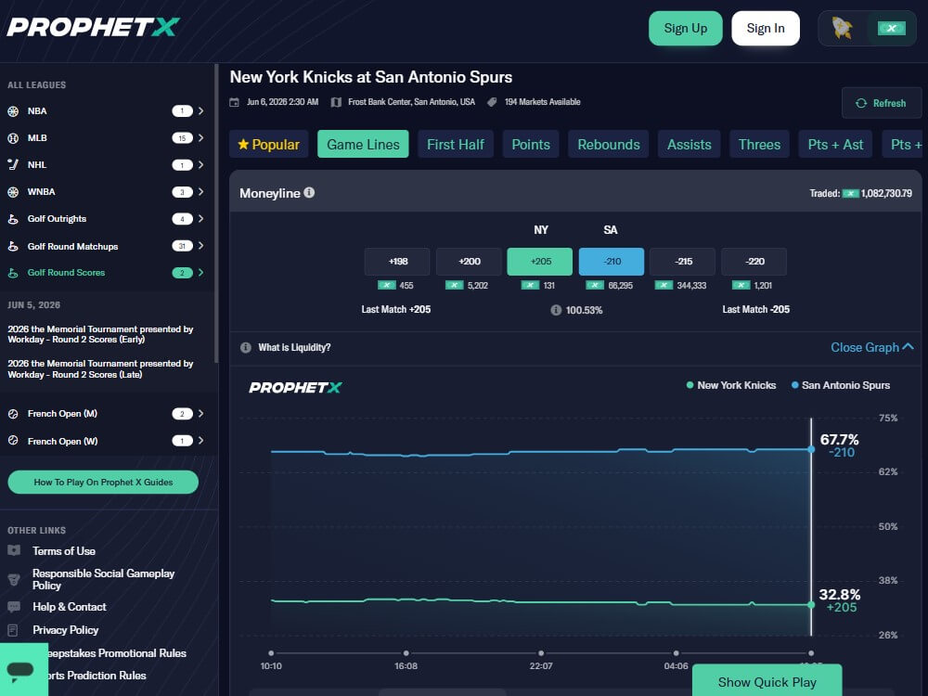Click the French Open (W) tennis icon

(13, 440)
